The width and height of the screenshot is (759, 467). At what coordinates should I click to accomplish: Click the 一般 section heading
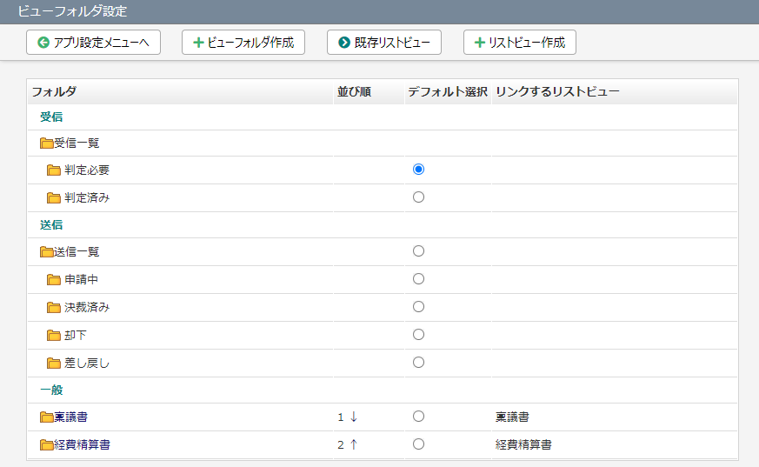(51, 390)
